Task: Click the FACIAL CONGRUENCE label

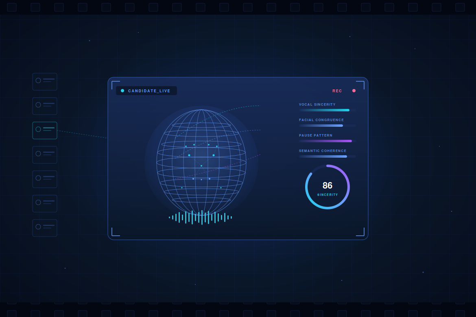Action: (x=321, y=120)
